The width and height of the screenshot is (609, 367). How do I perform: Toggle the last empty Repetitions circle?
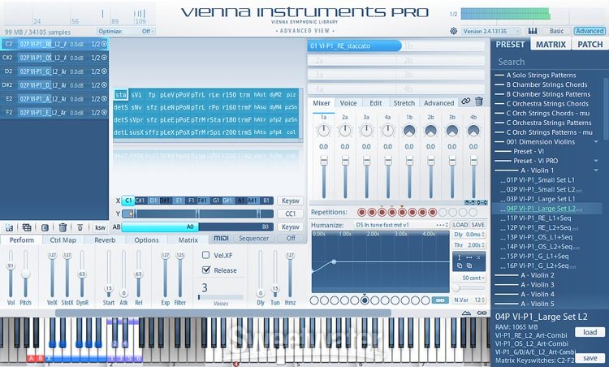[473, 213]
